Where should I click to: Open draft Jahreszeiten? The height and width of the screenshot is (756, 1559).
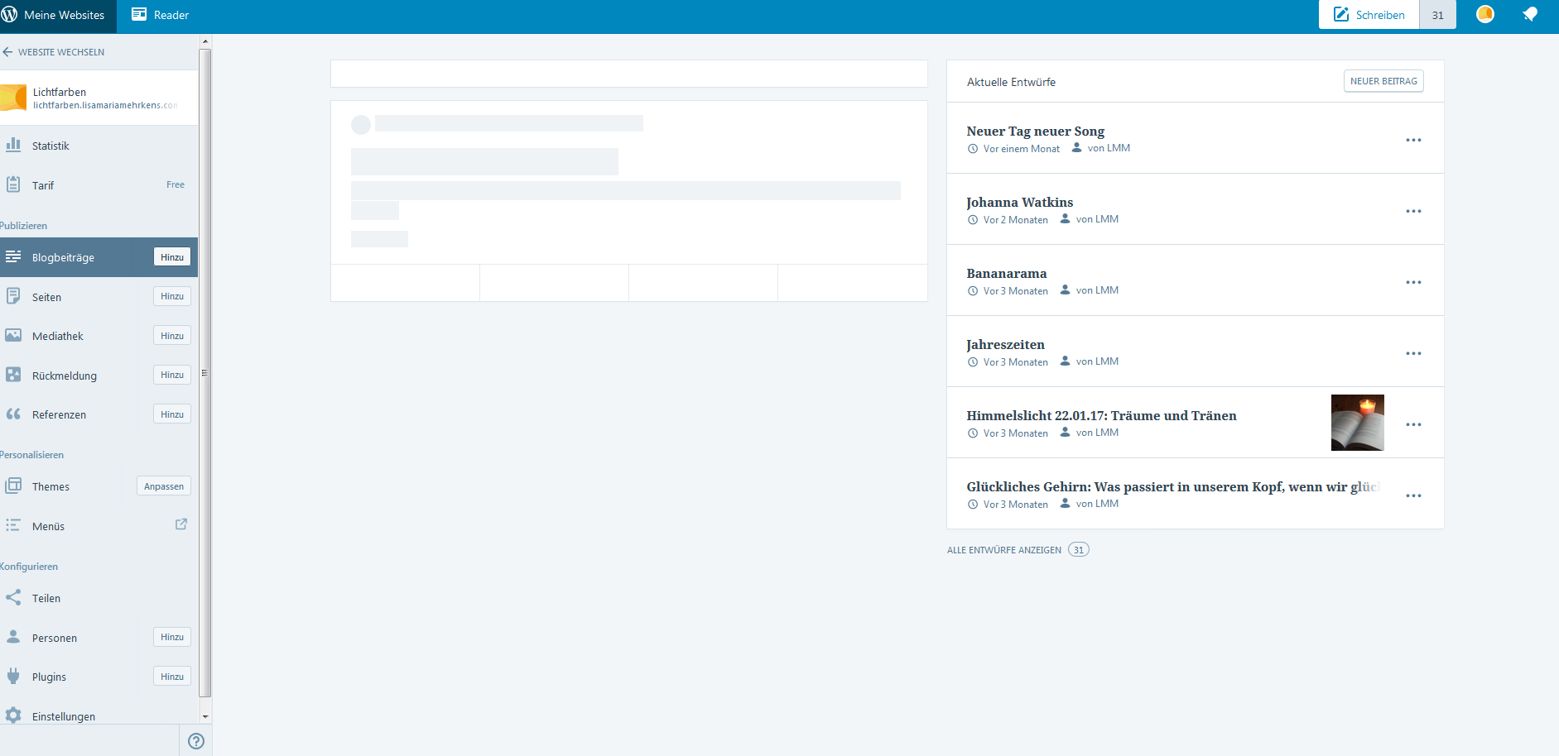pyautogui.click(x=1005, y=344)
